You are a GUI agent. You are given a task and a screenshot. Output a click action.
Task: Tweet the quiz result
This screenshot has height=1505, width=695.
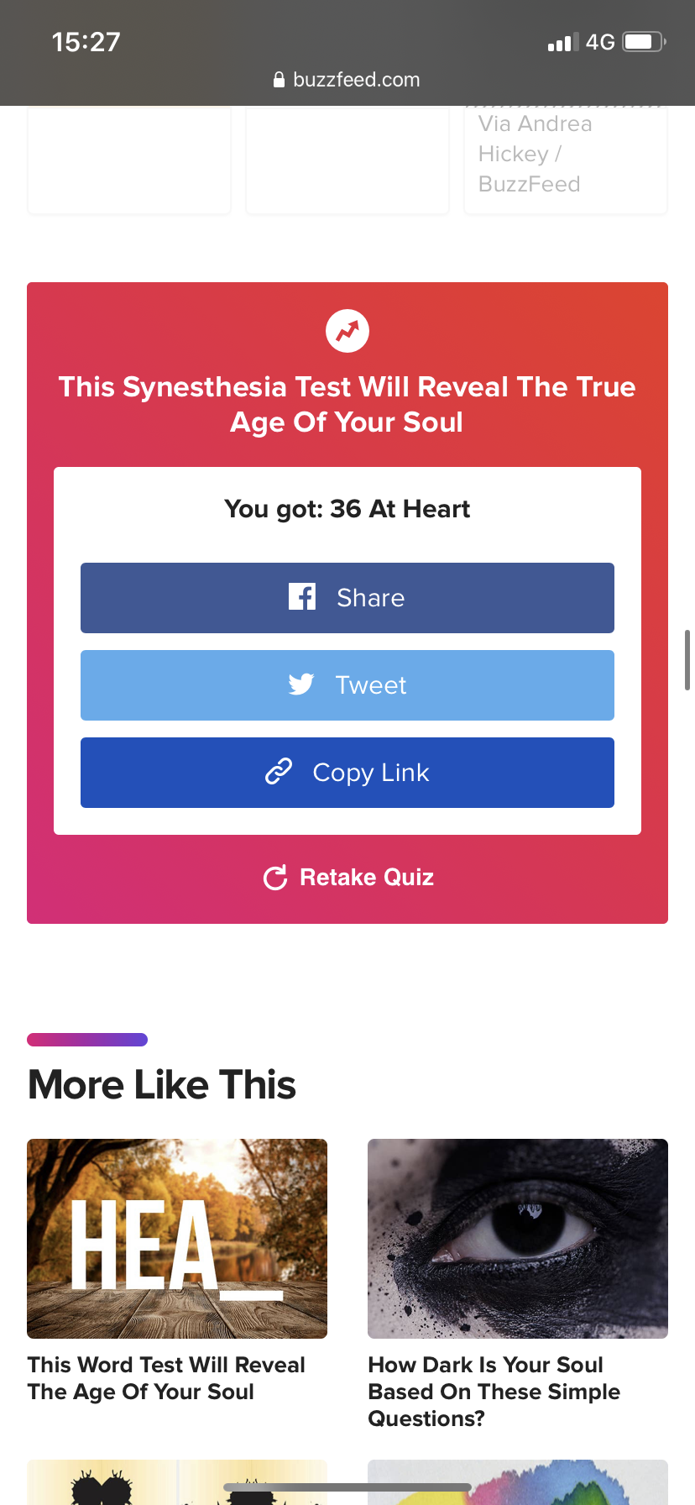tap(347, 685)
